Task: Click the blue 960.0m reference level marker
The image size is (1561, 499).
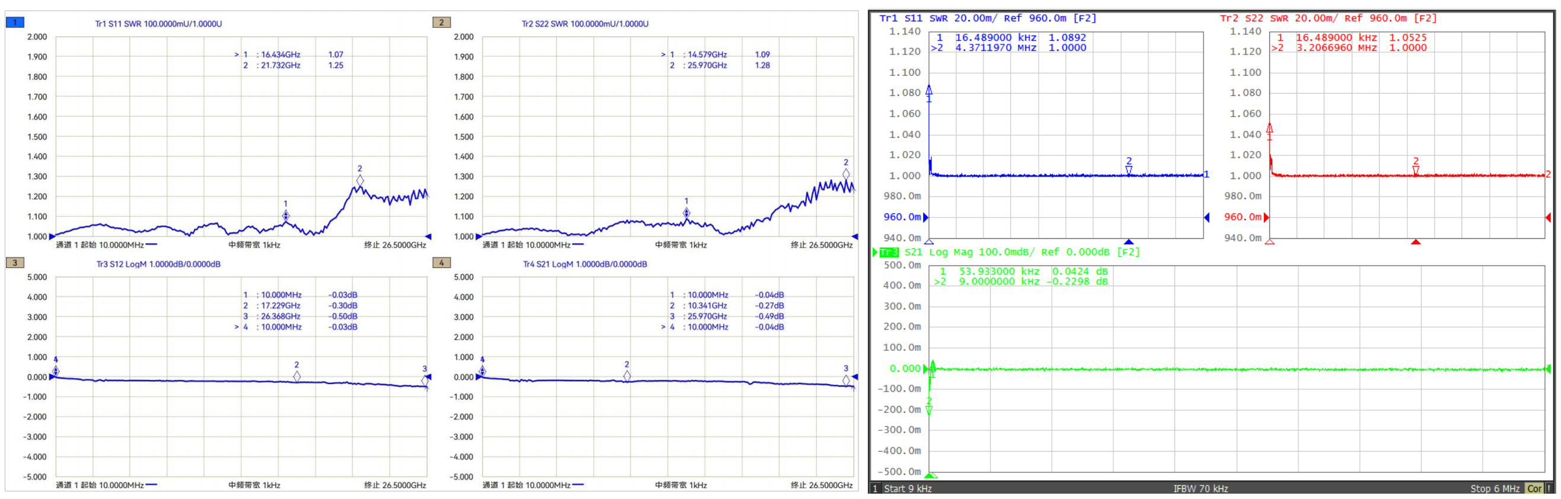Action: (x=902, y=217)
